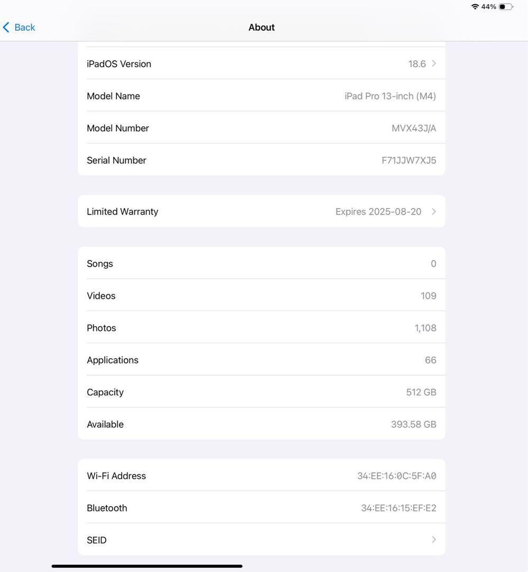This screenshot has width=528, height=572.
Task: Tap the Serial Number row
Action: point(261,160)
